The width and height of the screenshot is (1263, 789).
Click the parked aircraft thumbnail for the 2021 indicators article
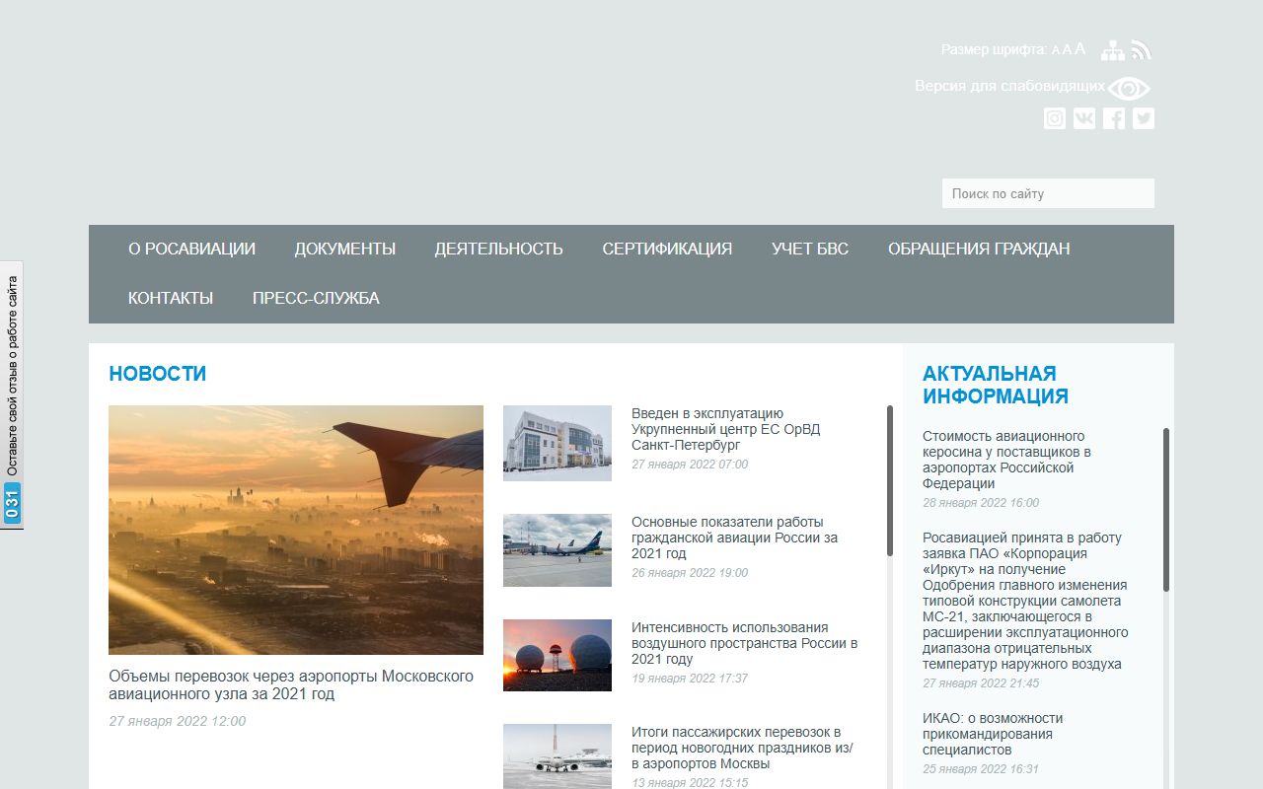557,550
